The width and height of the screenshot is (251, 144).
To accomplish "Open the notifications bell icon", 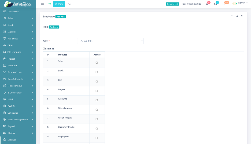I will (x=207, y=4).
